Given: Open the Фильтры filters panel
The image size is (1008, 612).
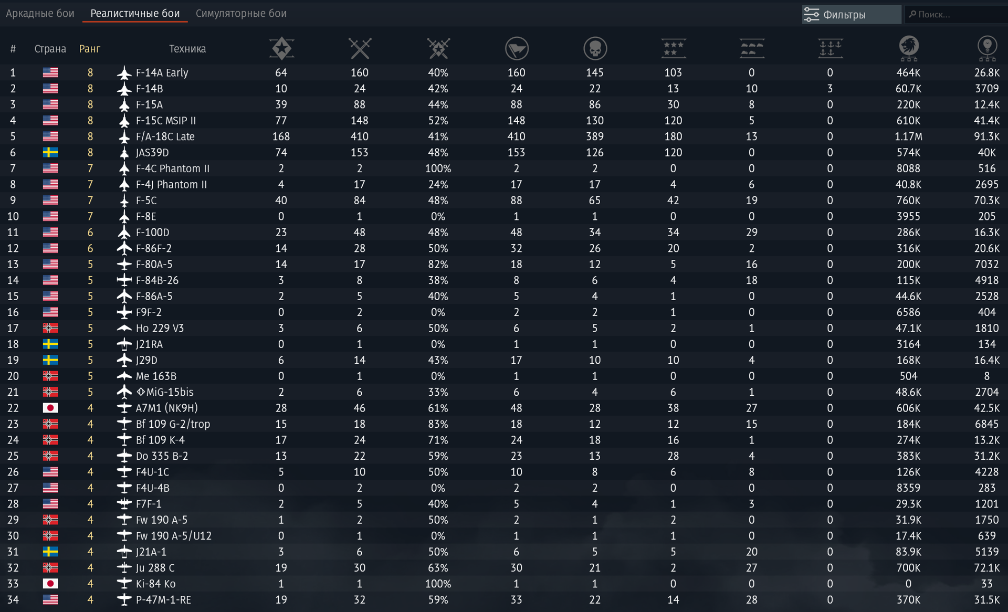Looking at the screenshot, I should 851,14.
